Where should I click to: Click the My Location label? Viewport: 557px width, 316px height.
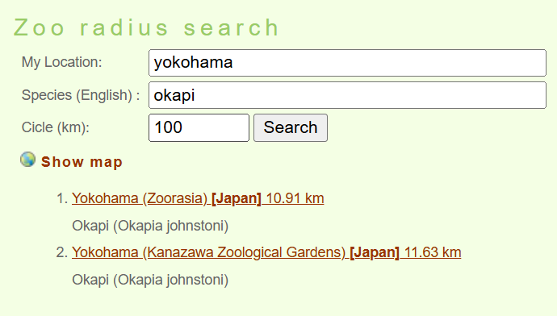click(x=62, y=62)
